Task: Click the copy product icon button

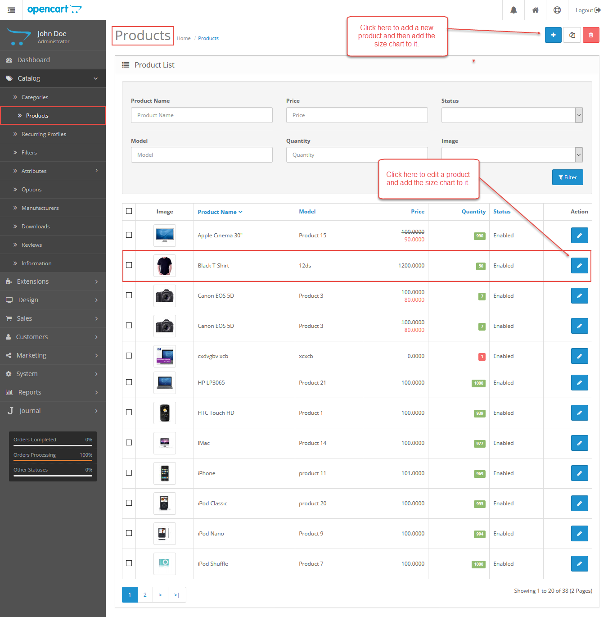Action: [572, 35]
